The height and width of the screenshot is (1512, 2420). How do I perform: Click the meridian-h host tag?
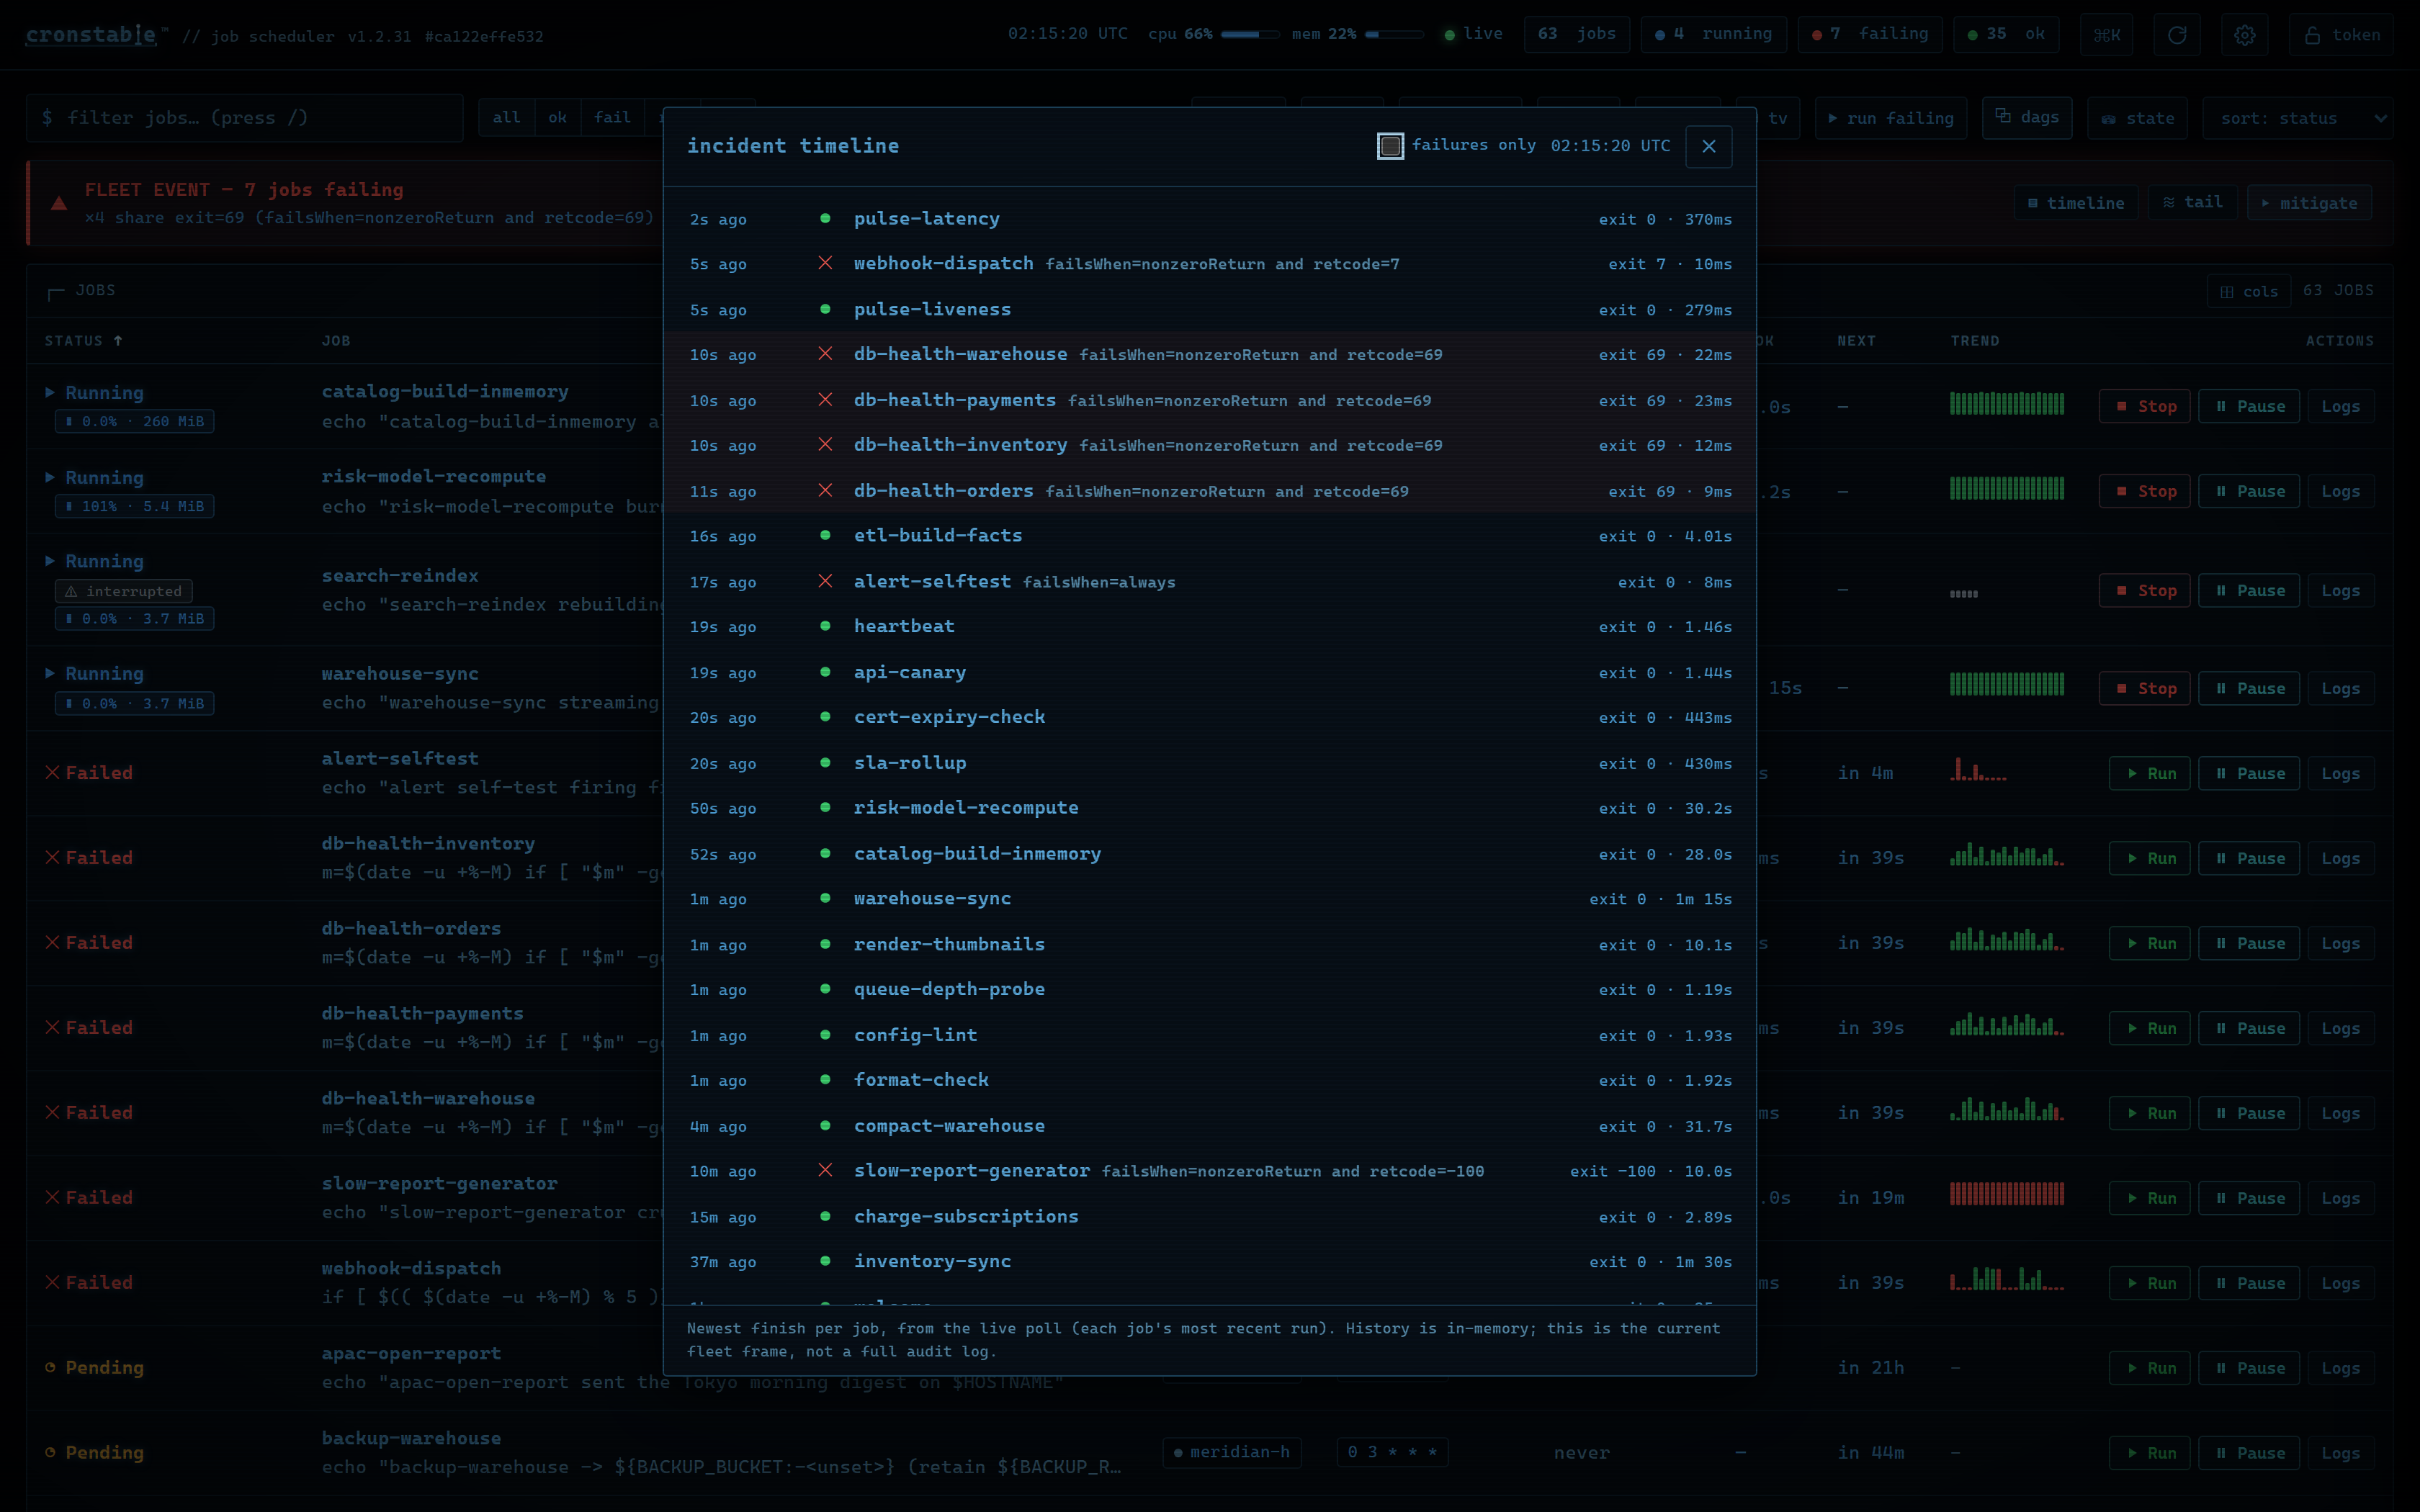pyautogui.click(x=1232, y=1453)
